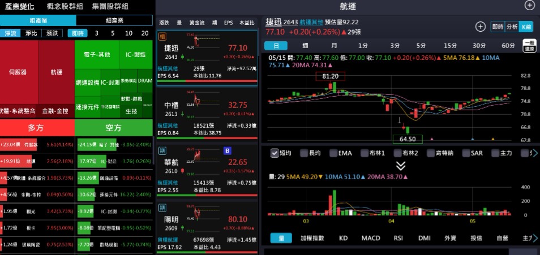
Task: Enable the 布林2 checkbox
Action: [398, 153]
